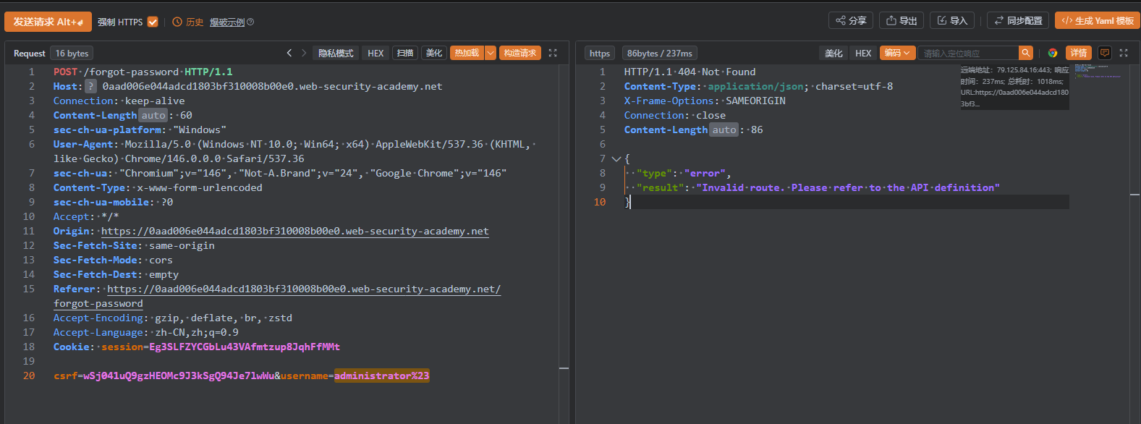Open response in Chrome browser icon

point(1053,53)
